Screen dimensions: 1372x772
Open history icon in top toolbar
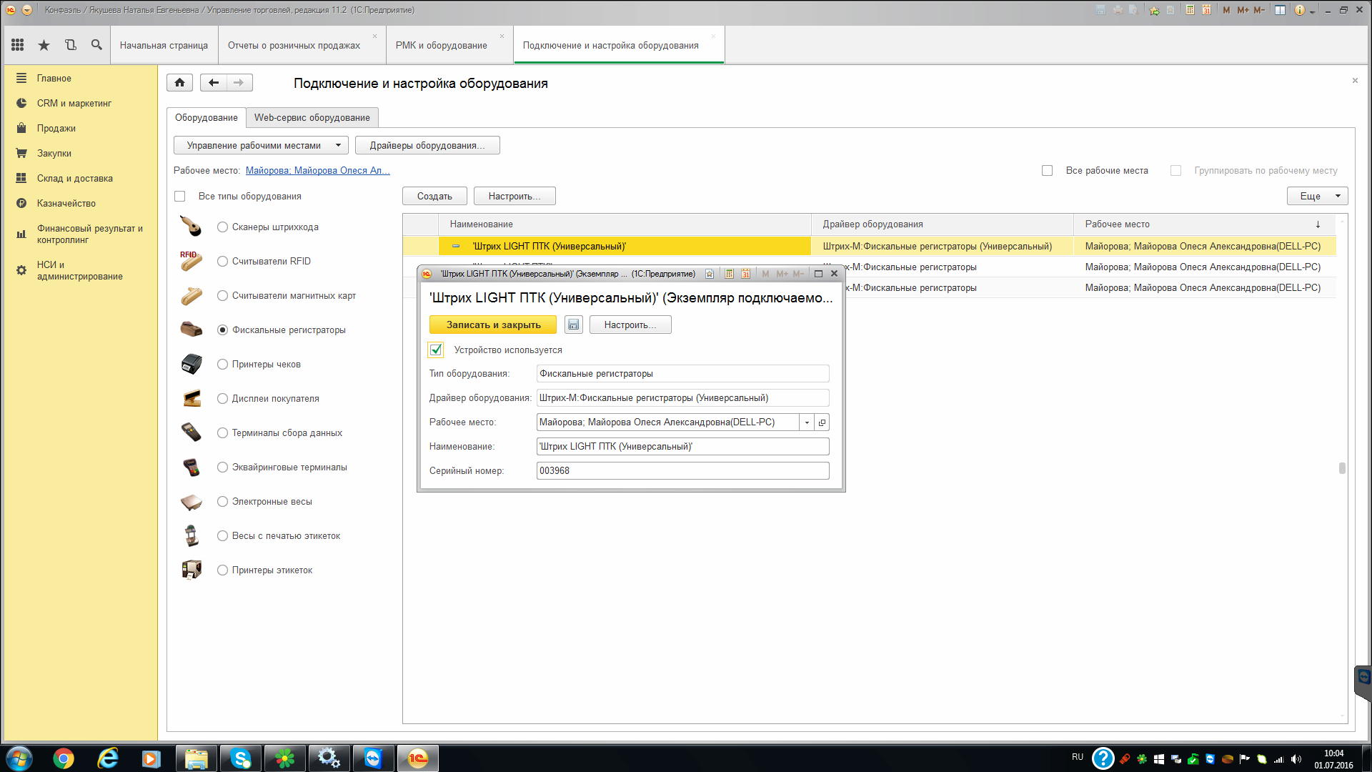70,45
